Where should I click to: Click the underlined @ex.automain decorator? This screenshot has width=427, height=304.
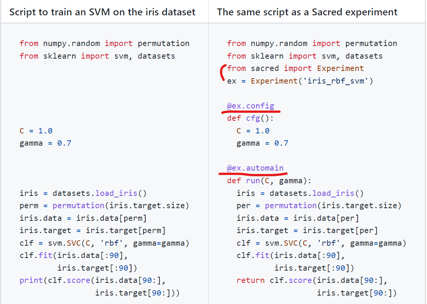tap(255, 168)
